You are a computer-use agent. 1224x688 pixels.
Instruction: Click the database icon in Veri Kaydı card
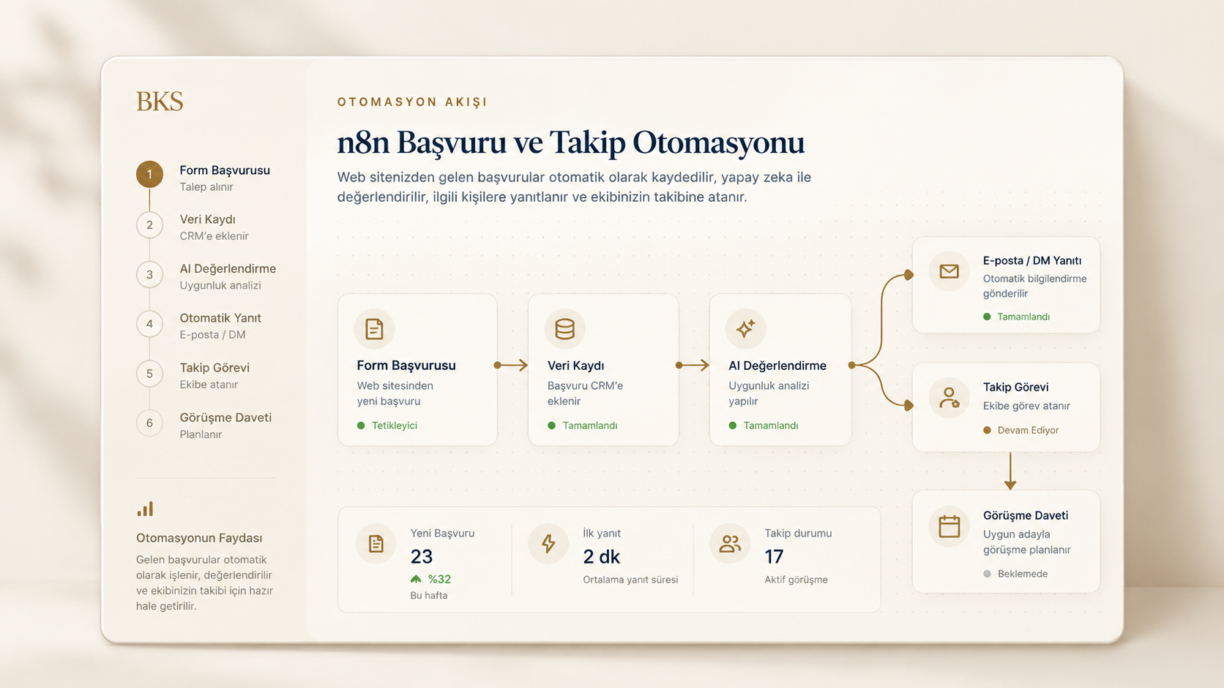click(564, 329)
